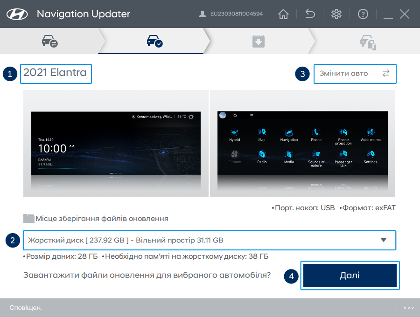Expand storage list with the dropdown arrow
The width and height of the screenshot is (420, 317).
coord(384,240)
